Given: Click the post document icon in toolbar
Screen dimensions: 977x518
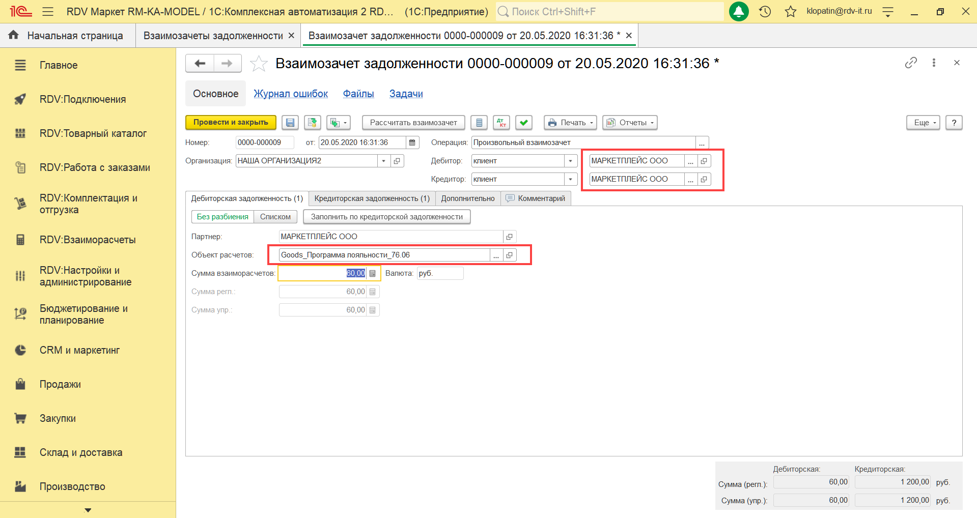Looking at the screenshot, I should pyautogui.click(x=312, y=123).
